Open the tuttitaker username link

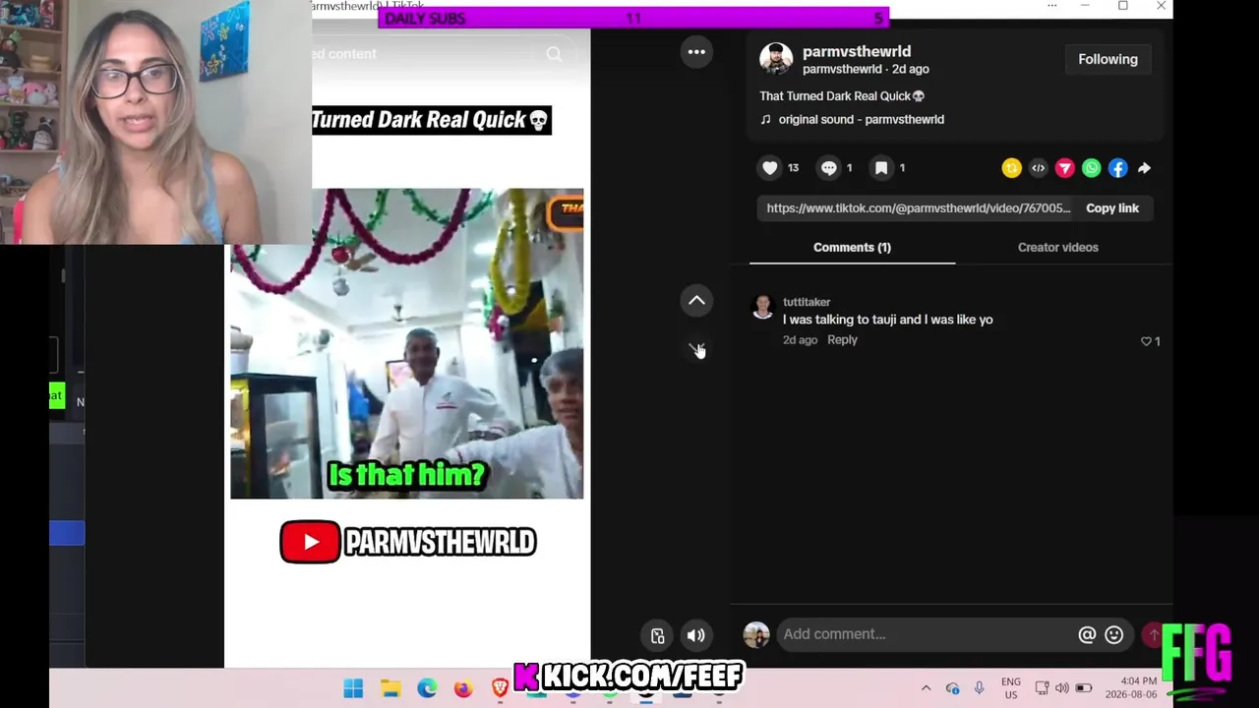point(807,302)
